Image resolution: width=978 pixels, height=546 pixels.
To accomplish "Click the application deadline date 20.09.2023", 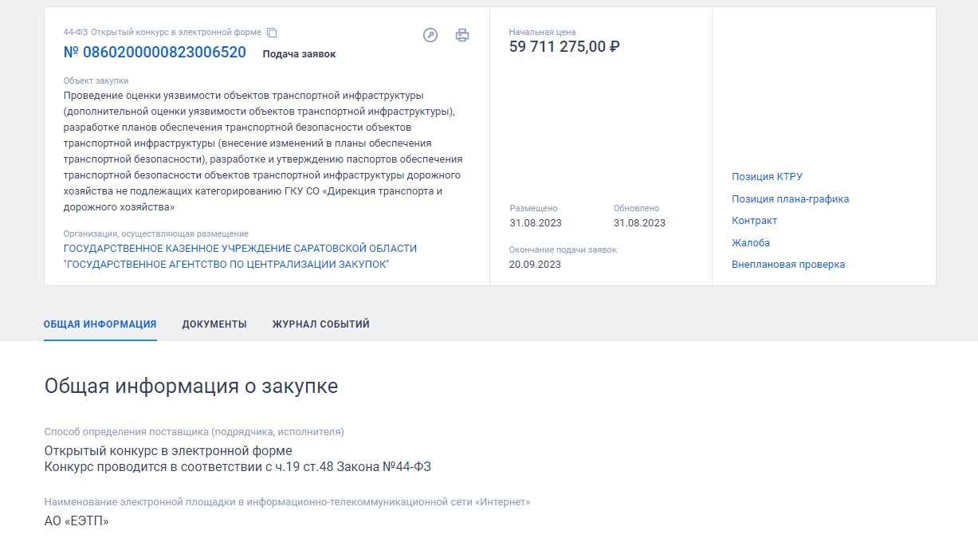I will [535, 265].
